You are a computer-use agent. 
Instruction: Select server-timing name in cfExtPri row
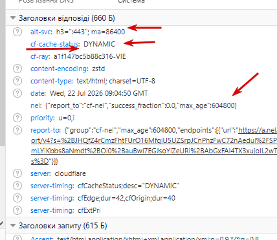coord(52,210)
